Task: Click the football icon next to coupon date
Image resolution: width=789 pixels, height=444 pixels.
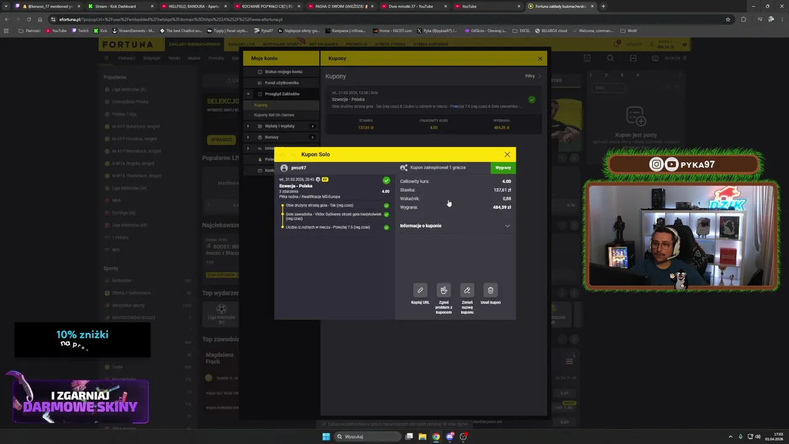Action: (x=318, y=179)
